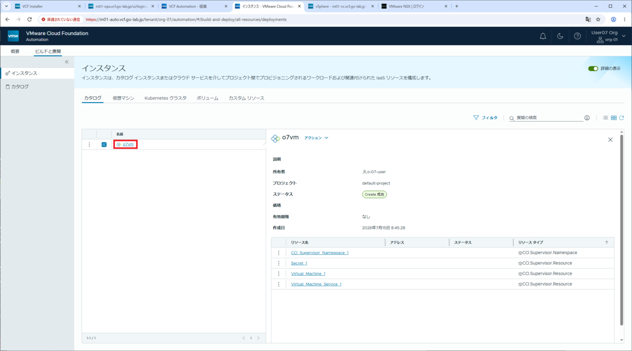Toggle the 詳細の表示 switch
Viewport: 632px width, 351px height.
click(x=593, y=68)
